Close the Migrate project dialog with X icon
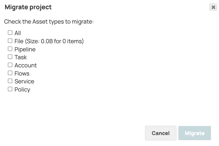This screenshot has width=219, height=146. click(x=213, y=7)
